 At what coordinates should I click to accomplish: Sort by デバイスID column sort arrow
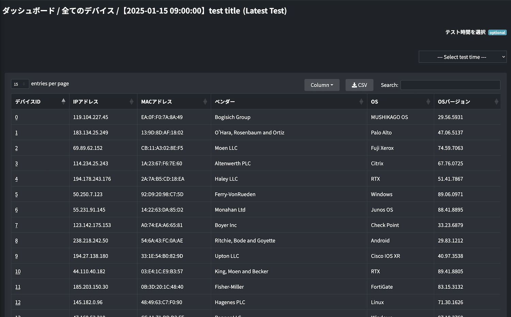click(63, 101)
